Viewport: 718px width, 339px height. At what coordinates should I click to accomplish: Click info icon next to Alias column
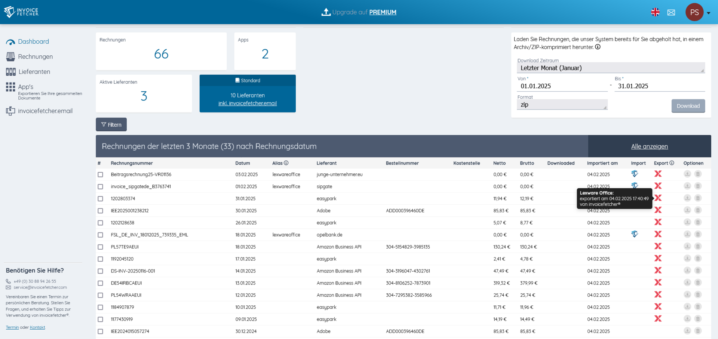pyautogui.click(x=286, y=163)
